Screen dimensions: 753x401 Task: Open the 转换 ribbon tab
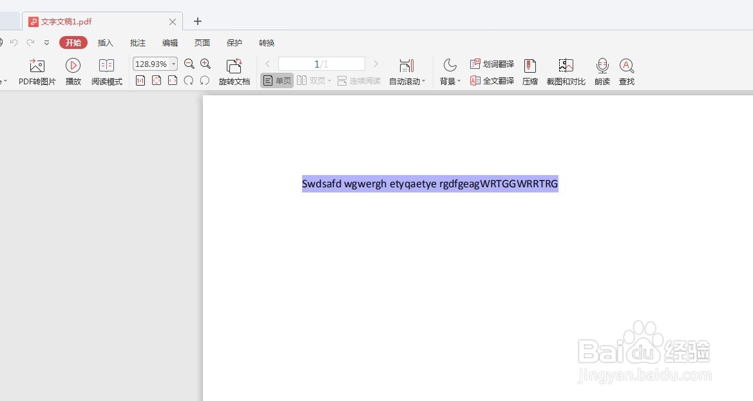point(267,42)
